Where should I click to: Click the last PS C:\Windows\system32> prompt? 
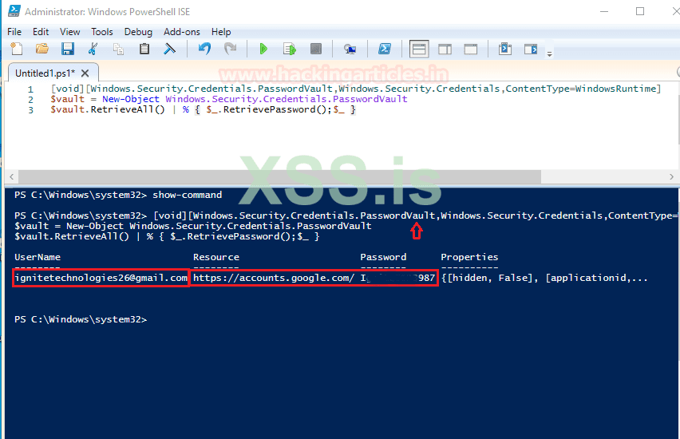[x=81, y=319]
